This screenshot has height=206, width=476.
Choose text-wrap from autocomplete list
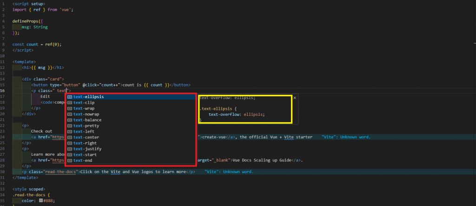click(x=131, y=108)
